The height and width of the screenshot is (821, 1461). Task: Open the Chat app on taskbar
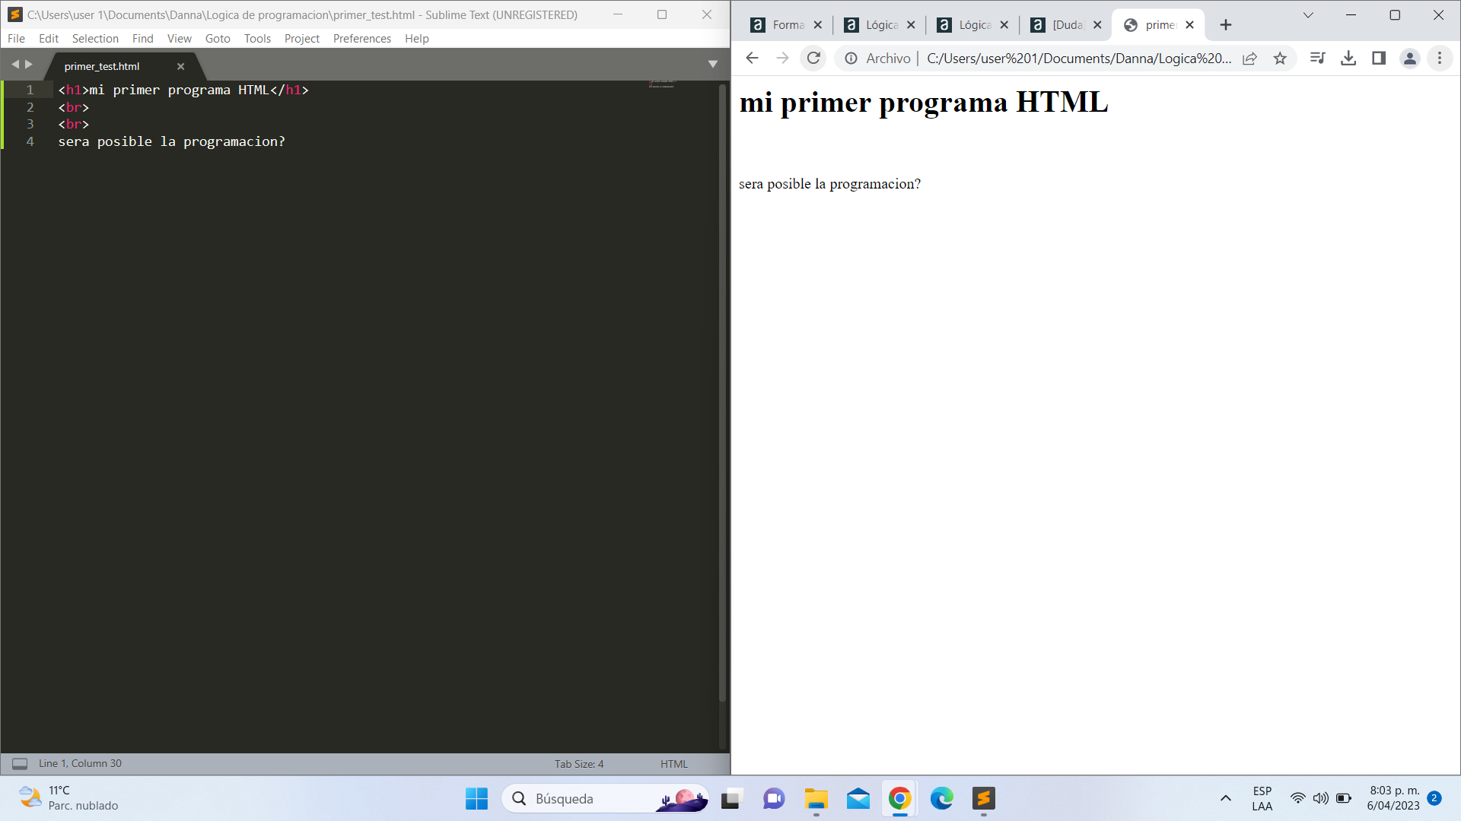pos(774,799)
